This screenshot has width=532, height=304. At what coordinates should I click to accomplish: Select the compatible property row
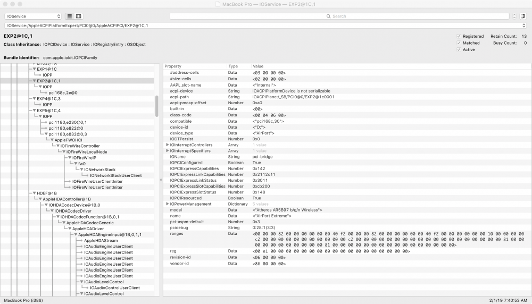pos(347,121)
